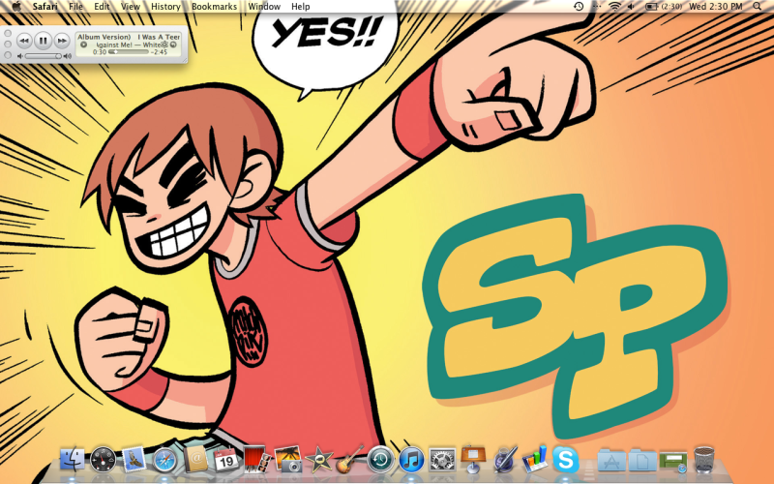The image size is (774, 484).
Task: Click Safari compass icon in Dock
Action: point(164,461)
